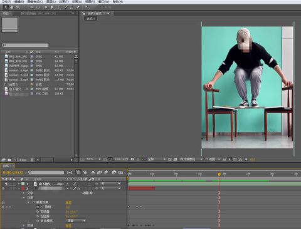Select the Rotation tool
301x229 pixels.
coord(26,7)
